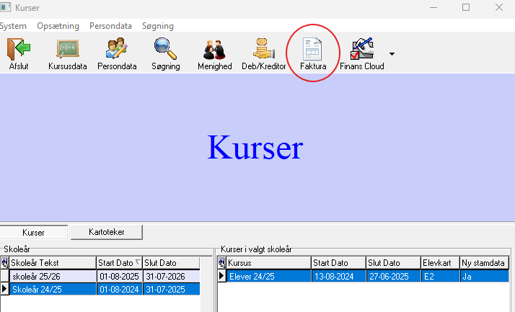Click the 31-07-2025 end date cell
The height and width of the screenshot is (312, 515).
tap(172, 290)
